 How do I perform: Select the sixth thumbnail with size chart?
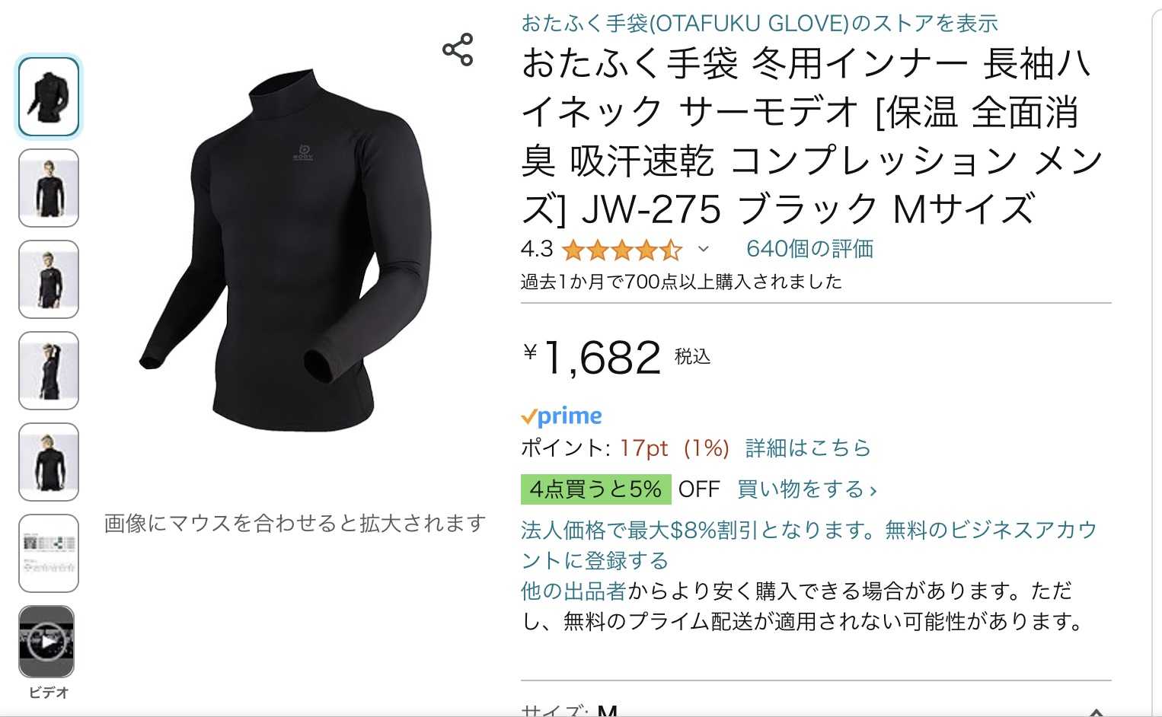point(49,553)
